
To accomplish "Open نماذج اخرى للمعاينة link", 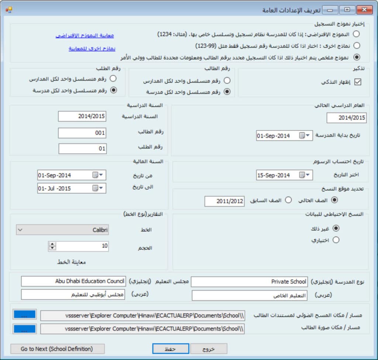I will (92, 48).
